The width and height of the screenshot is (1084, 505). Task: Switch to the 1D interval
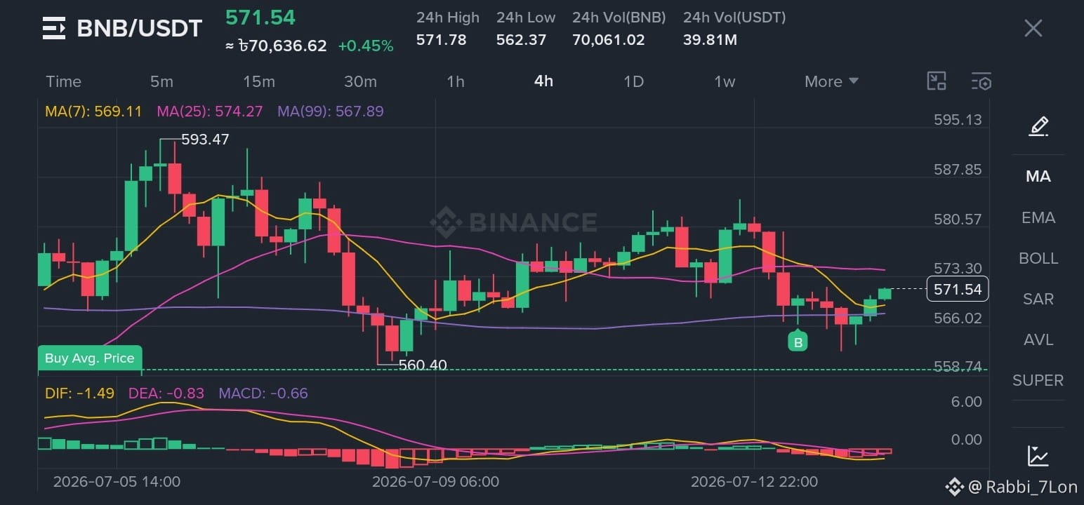coord(634,81)
